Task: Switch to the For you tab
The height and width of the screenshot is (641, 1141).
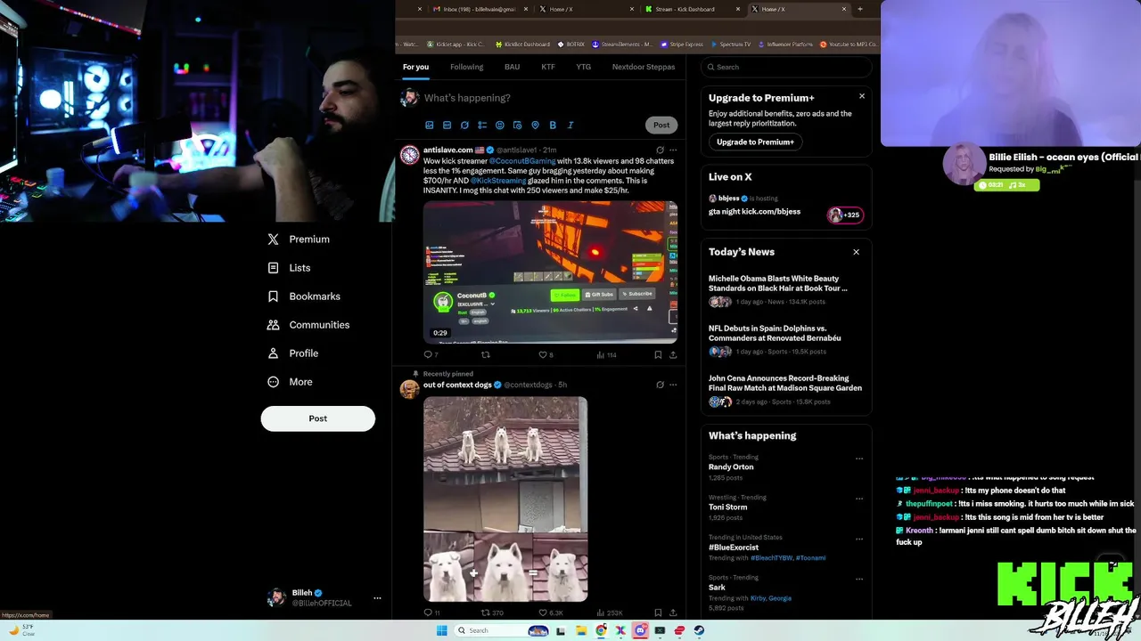Action: (x=415, y=67)
